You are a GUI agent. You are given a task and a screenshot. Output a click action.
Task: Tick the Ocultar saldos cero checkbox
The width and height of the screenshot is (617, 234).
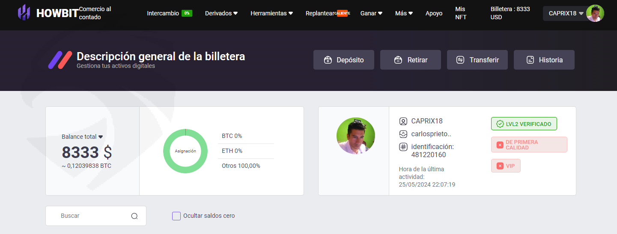[x=176, y=216]
